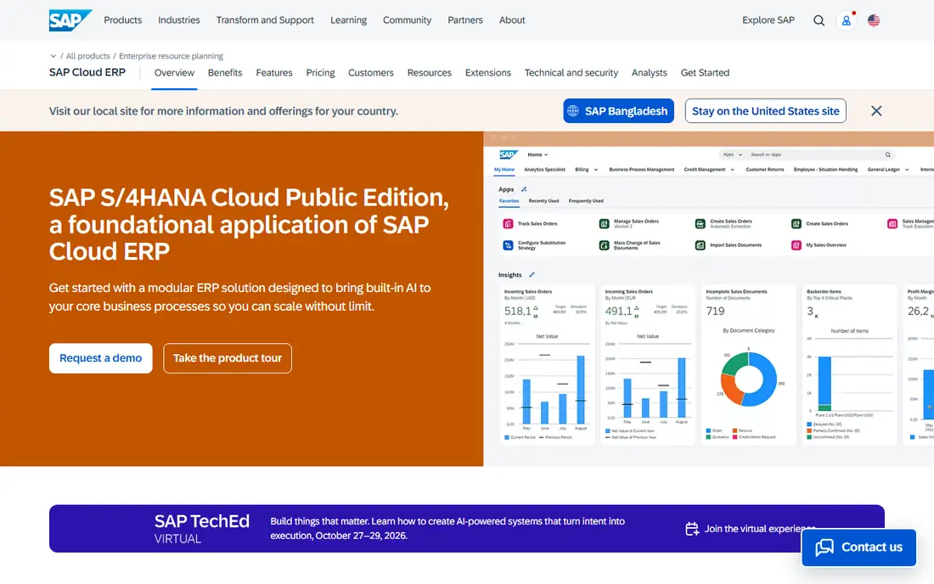Screen dimensions: 934x584
Task: Click Take the product tour button
Action: click(x=228, y=358)
